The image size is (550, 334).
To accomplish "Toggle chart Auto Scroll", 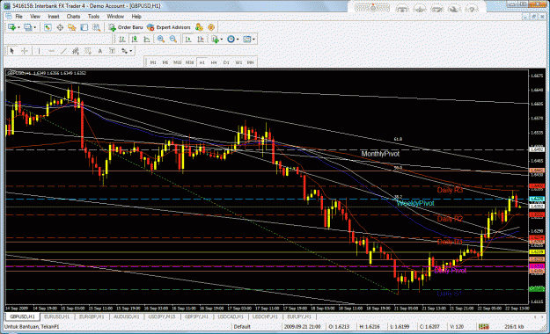I will point(188,40).
